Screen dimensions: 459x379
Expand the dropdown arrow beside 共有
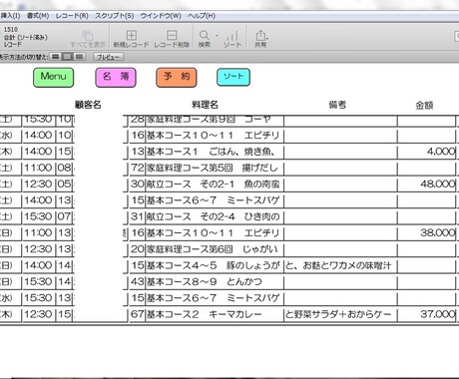pyautogui.click(x=267, y=38)
